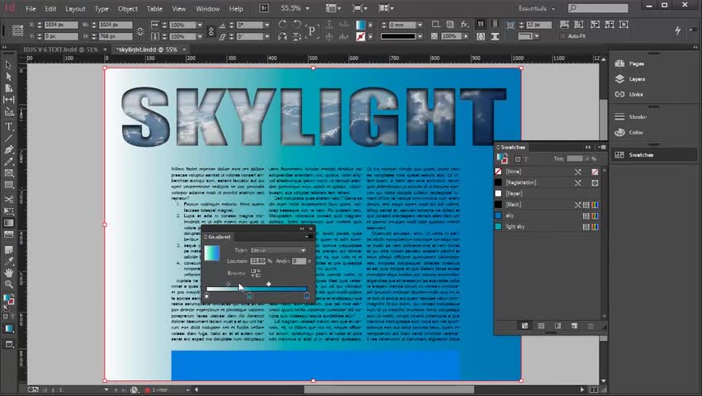The width and height of the screenshot is (702, 396).
Task: Toggle the Auto-Fit checkbox
Action: [x=562, y=36]
